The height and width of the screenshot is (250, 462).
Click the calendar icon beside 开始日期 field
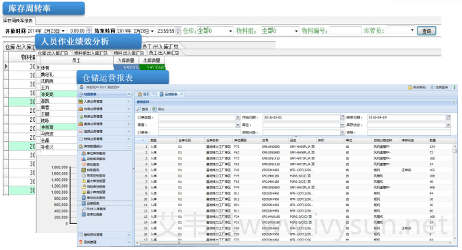pos(342,117)
